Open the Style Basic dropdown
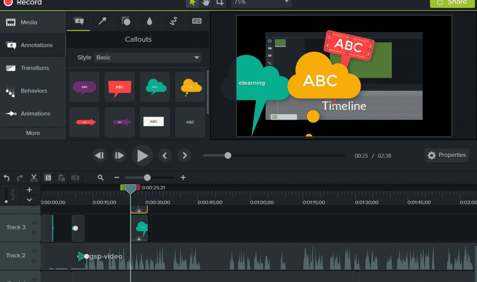The height and width of the screenshot is (282, 477). [148, 57]
